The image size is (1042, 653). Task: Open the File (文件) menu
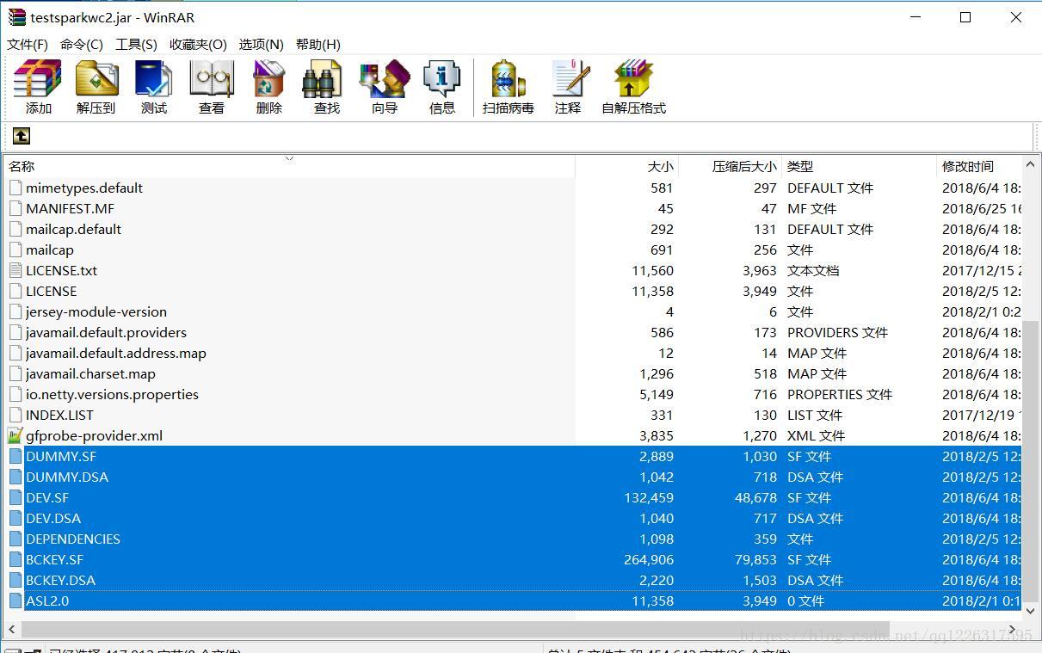click(28, 44)
